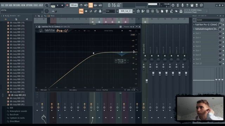Viewport: 225px width, 126px height.
Task: Toggle the overdub/blend recording icon
Action: 95,5
